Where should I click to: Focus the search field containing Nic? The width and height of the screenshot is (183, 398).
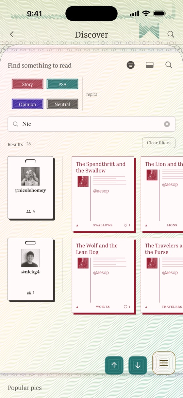(91, 124)
